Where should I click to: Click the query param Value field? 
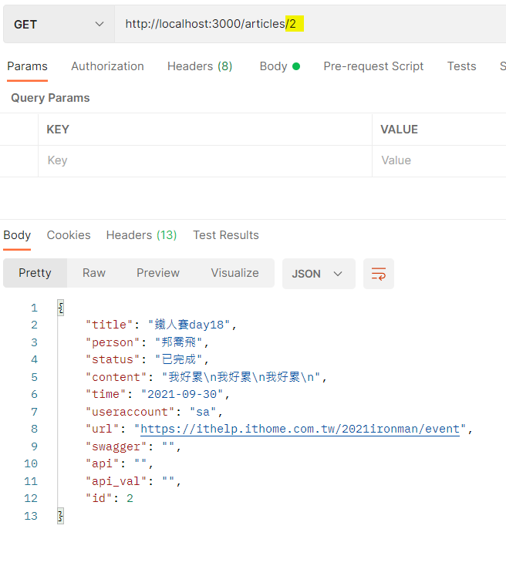tap(440, 160)
